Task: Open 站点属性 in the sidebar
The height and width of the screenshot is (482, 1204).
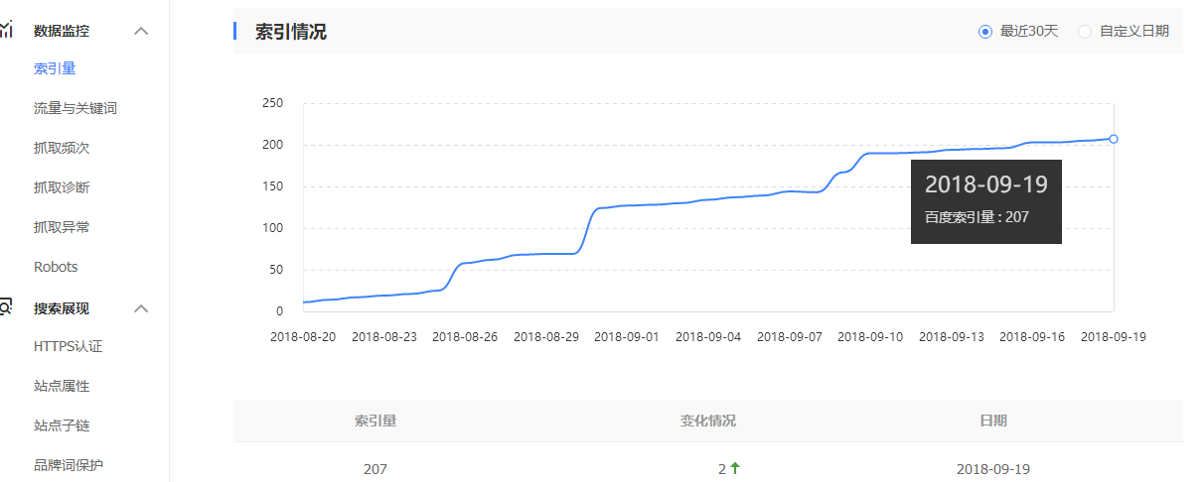Action: 62,386
